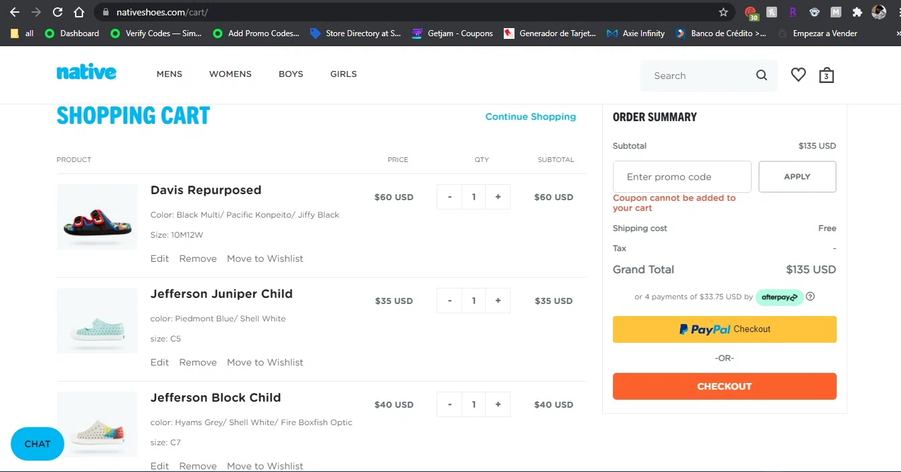The width and height of the screenshot is (901, 472).
Task: Go to browser home page icon
Action: click(x=79, y=12)
